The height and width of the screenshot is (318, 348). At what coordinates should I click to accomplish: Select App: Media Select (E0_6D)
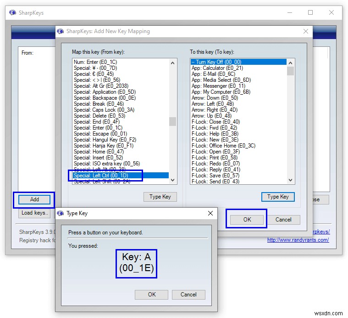coord(238,80)
